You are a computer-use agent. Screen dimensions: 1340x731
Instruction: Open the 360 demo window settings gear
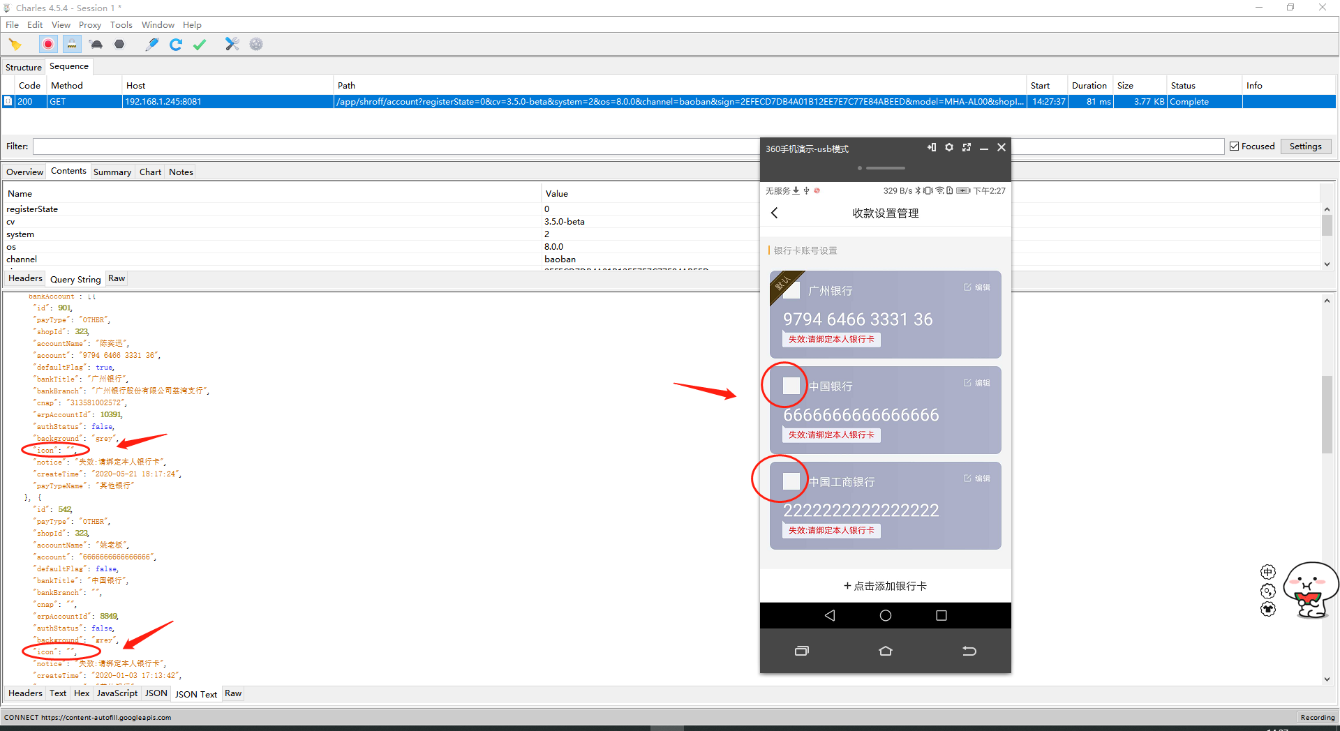click(x=949, y=147)
